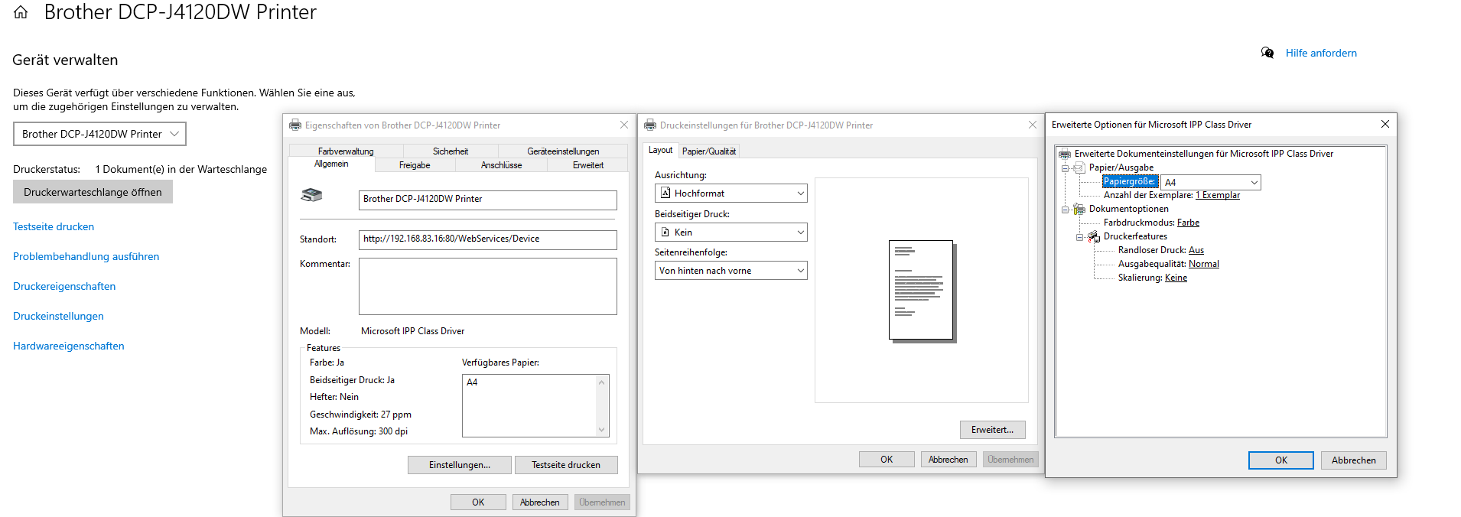Click the root printer icon in the Erweiterte Optionen tree
This screenshot has height=517, width=1461.
pos(1065,154)
